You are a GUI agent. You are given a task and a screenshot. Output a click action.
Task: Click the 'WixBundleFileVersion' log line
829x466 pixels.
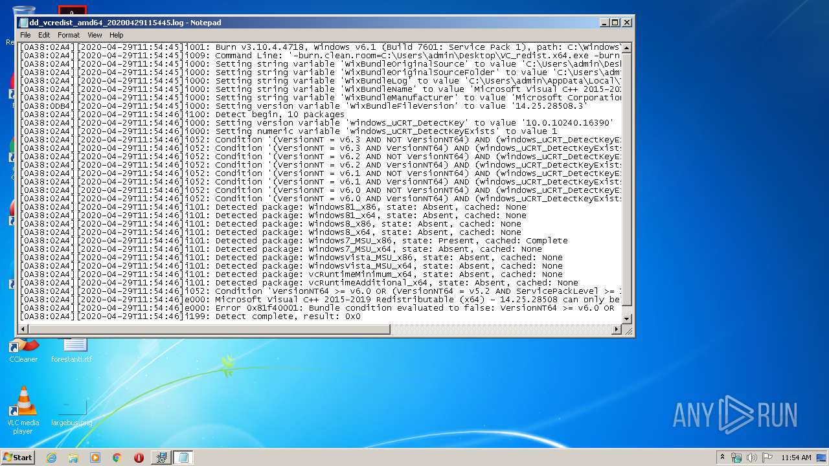tap(303, 106)
